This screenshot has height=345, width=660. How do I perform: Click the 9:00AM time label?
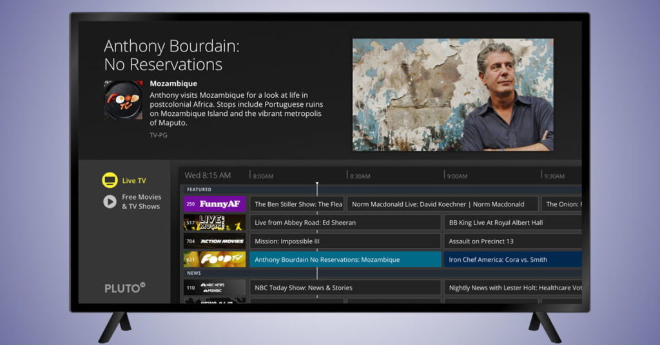point(457,176)
